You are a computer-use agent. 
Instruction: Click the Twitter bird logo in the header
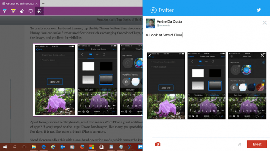pos(259,10)
